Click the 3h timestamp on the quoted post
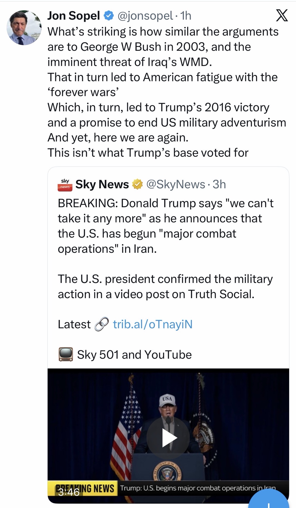 [x=219, y=184]
